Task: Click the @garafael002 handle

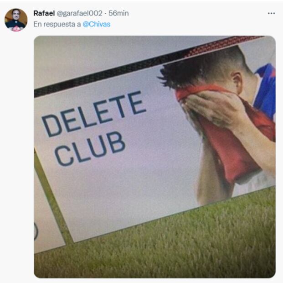Action: coord(79,13)
